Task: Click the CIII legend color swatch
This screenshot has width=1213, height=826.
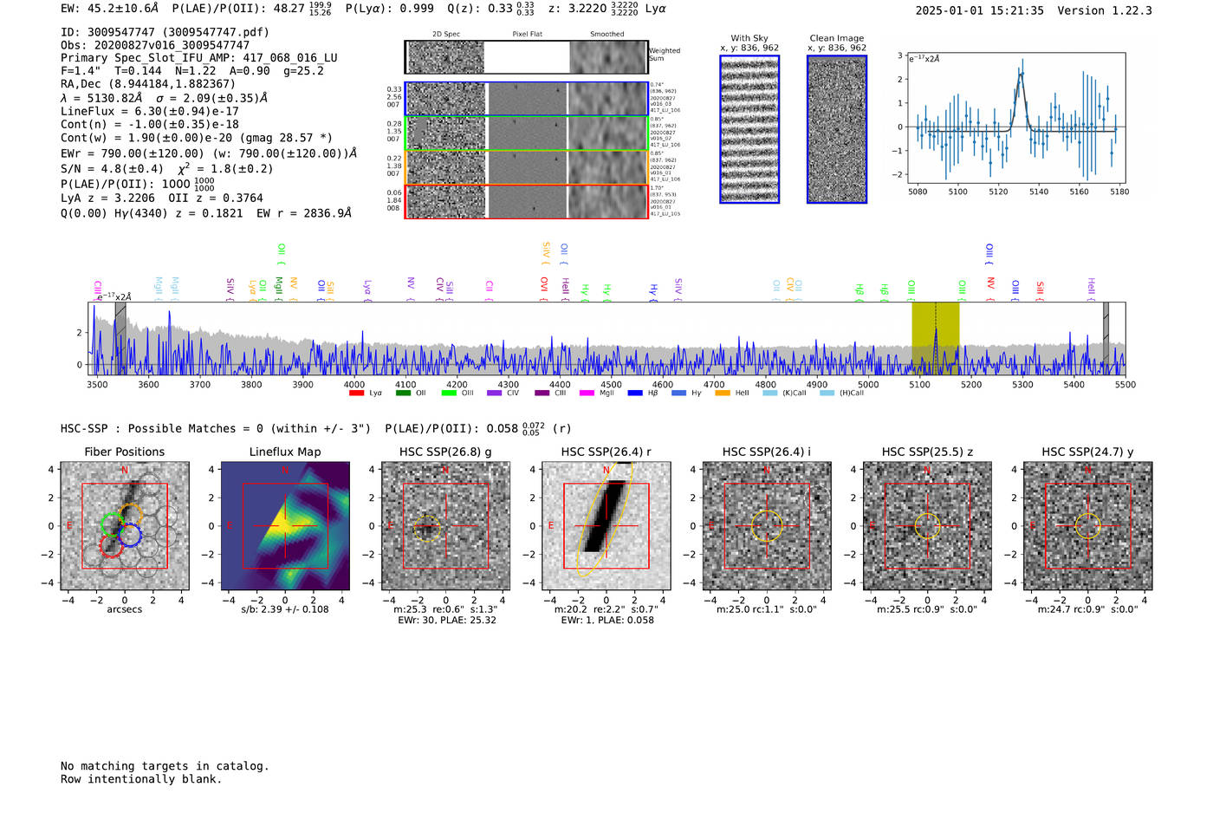Action: (542, 393)
